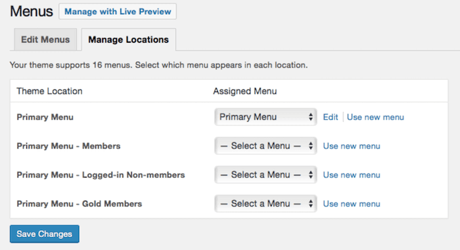
Task: Click the Primary Menu location label
Action: point(45,117)
